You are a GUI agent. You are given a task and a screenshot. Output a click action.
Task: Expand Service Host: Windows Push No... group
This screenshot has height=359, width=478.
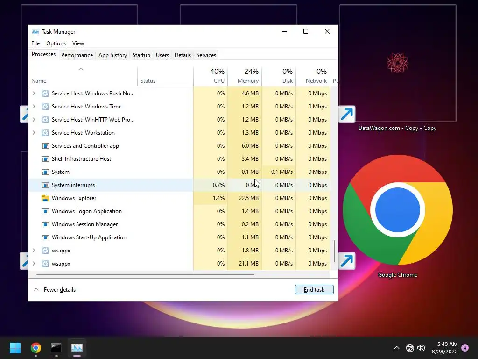(34, 93)
